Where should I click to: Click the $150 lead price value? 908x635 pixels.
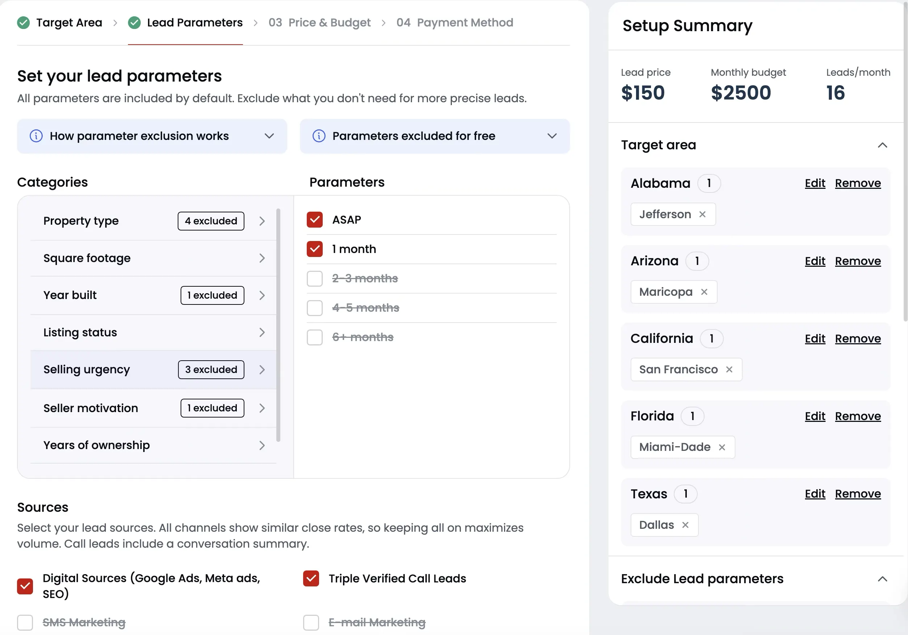pyautogui.click(x=643, y=93)
